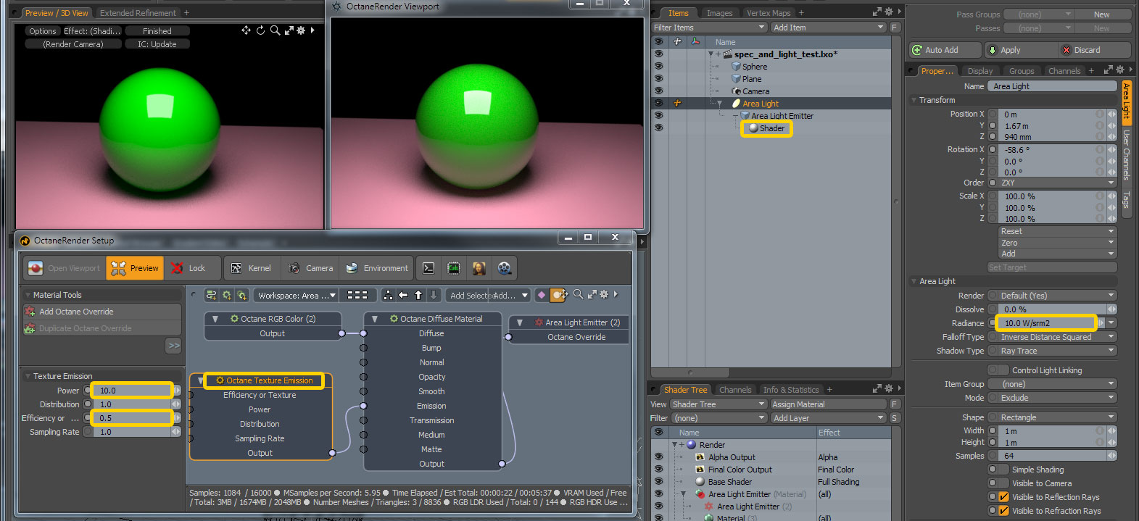Switch to the Info & Statistics tab
The image size is (1139, 521).
(790, 390)
